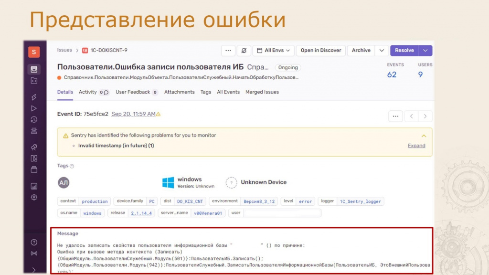
Task: Open the Projects code sidebar icon
Action: pos(34,81)
